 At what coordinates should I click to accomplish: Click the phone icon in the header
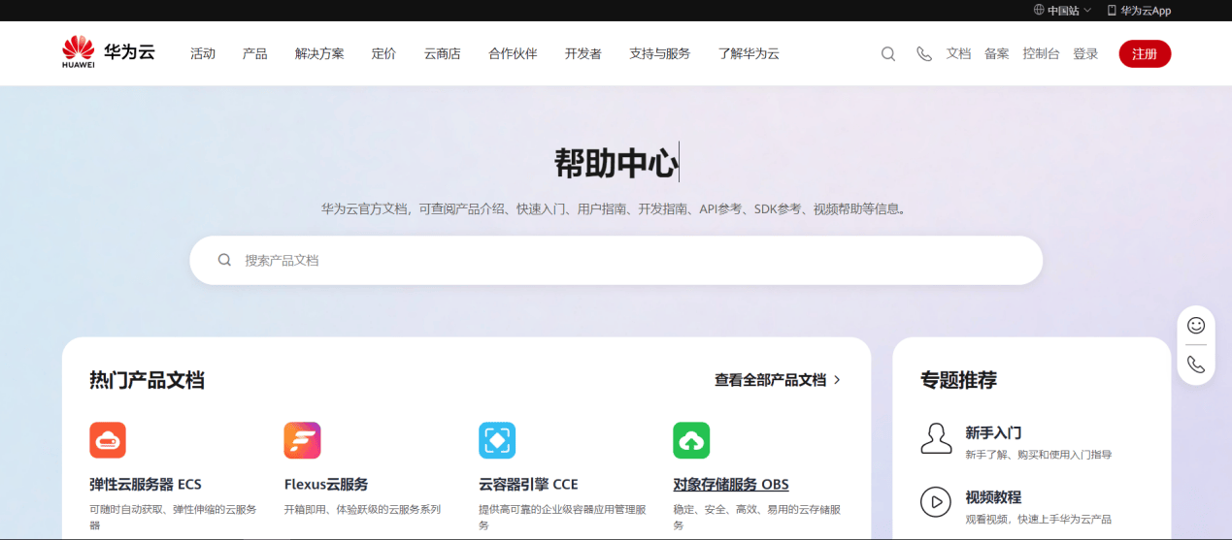[x=923, y=54]
